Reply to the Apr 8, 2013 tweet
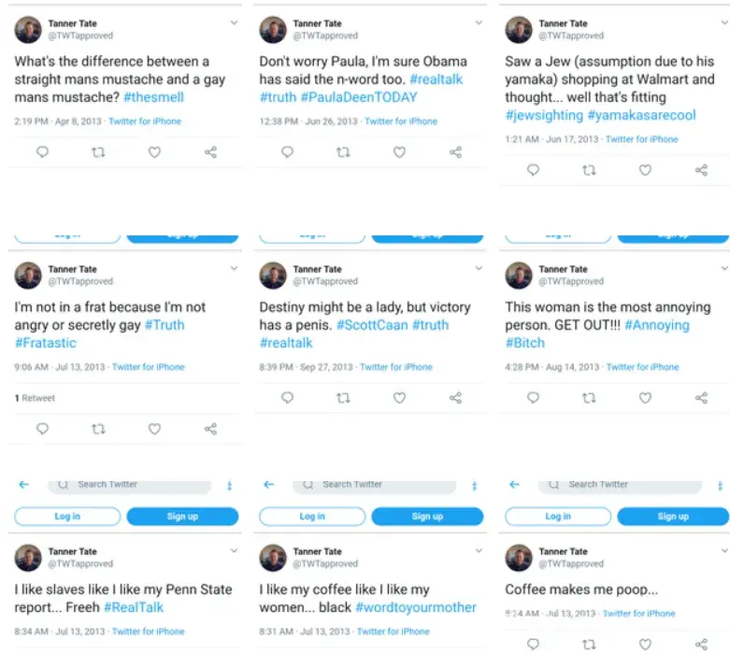This screenshot has width=730, height=653. click(42, 152)
